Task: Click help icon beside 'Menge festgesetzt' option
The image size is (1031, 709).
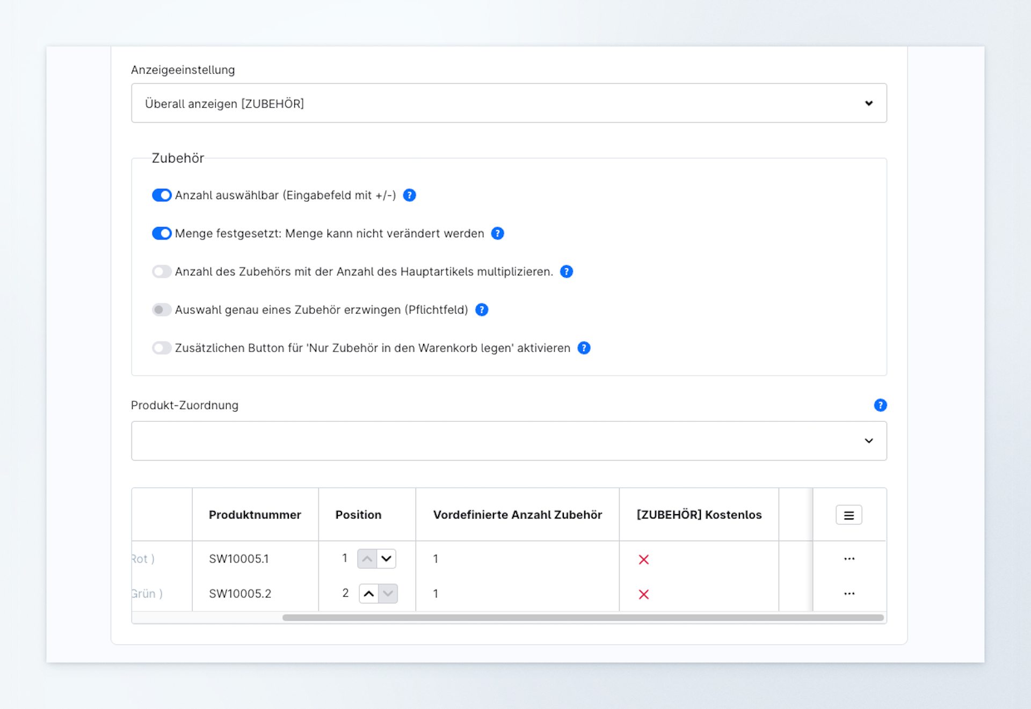Action: pos(497,233)
